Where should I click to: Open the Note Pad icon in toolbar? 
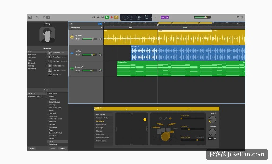(x=238, y=17)
